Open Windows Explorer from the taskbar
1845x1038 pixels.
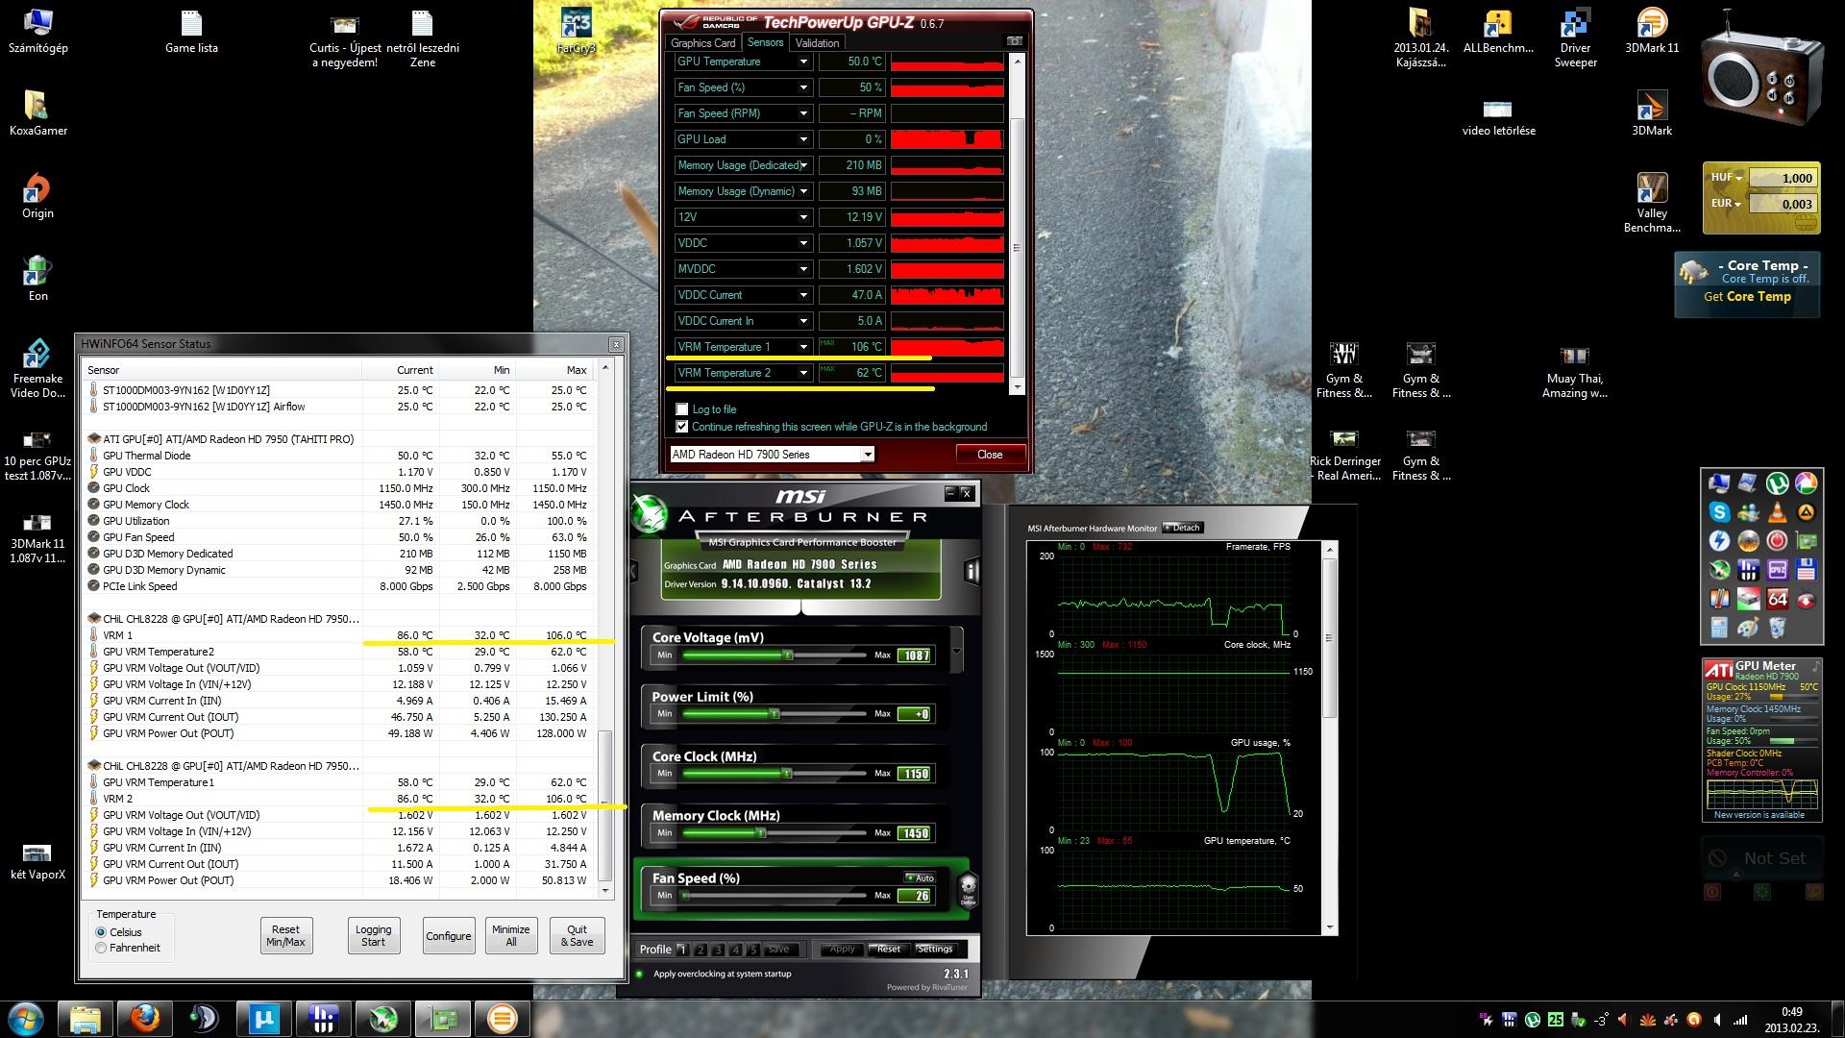coord(85,1018)
